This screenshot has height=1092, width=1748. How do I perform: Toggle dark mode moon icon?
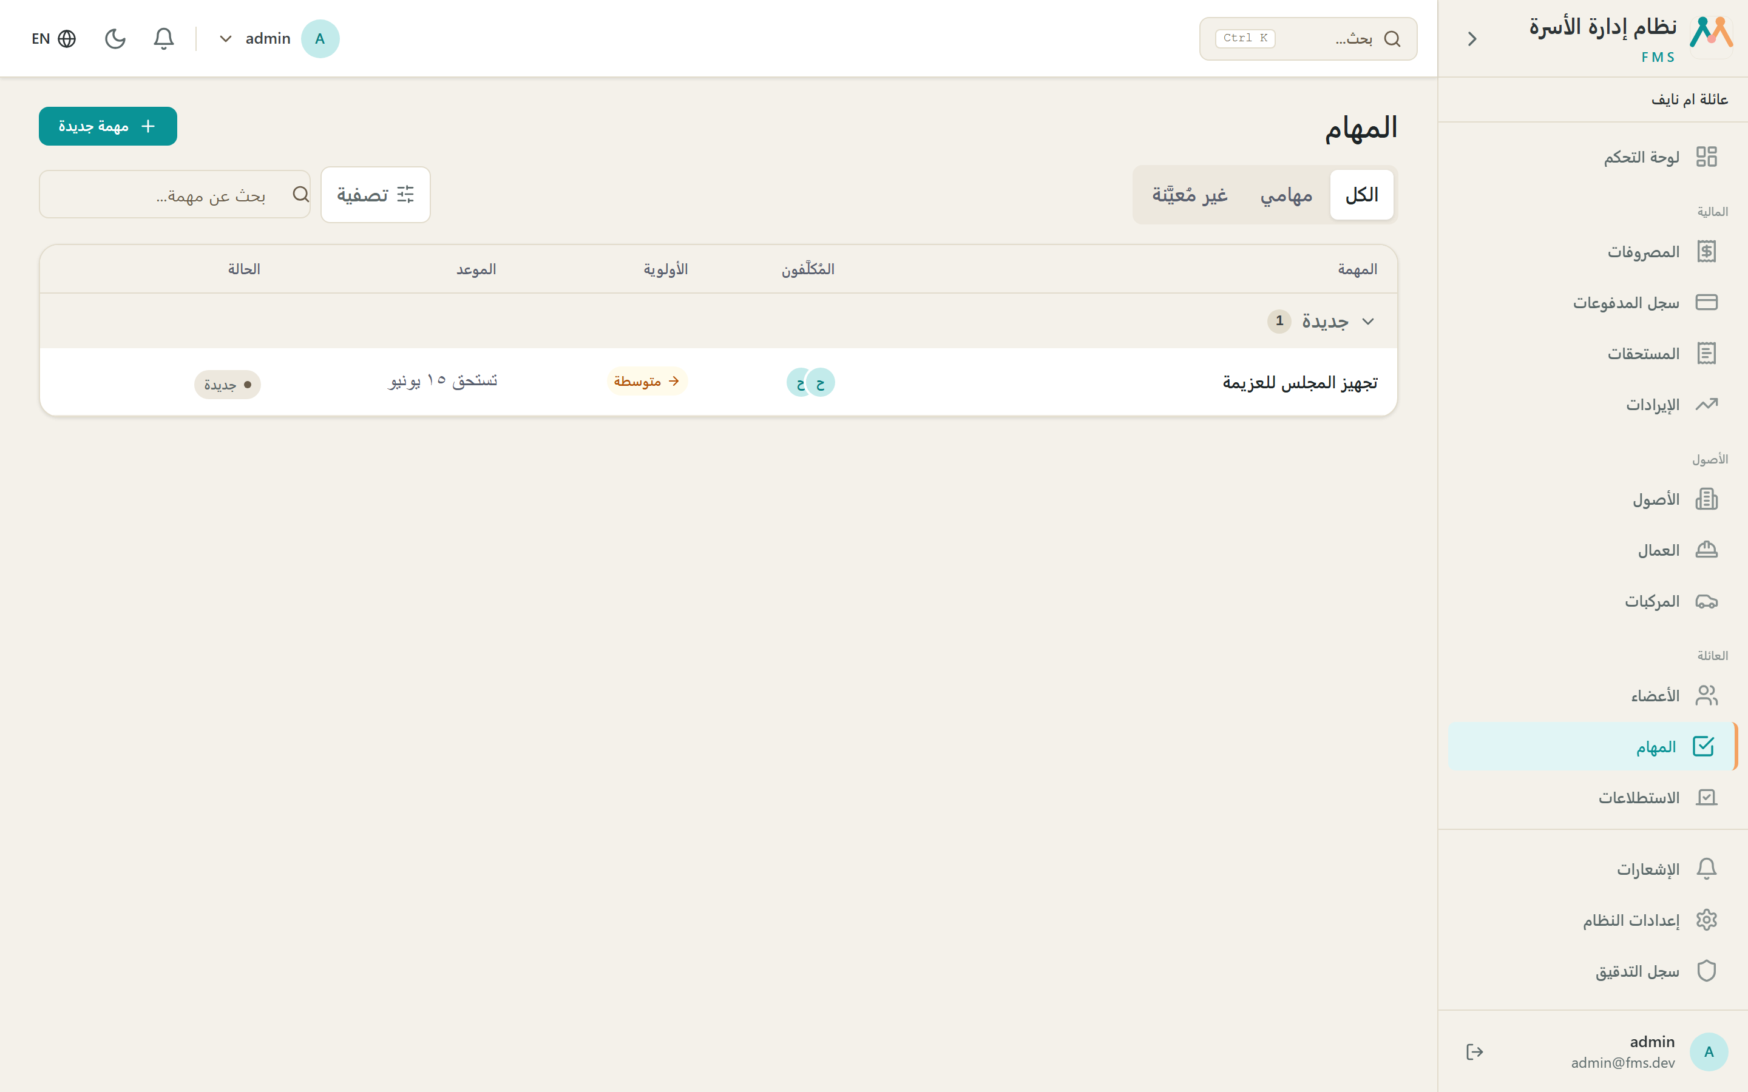115,38
